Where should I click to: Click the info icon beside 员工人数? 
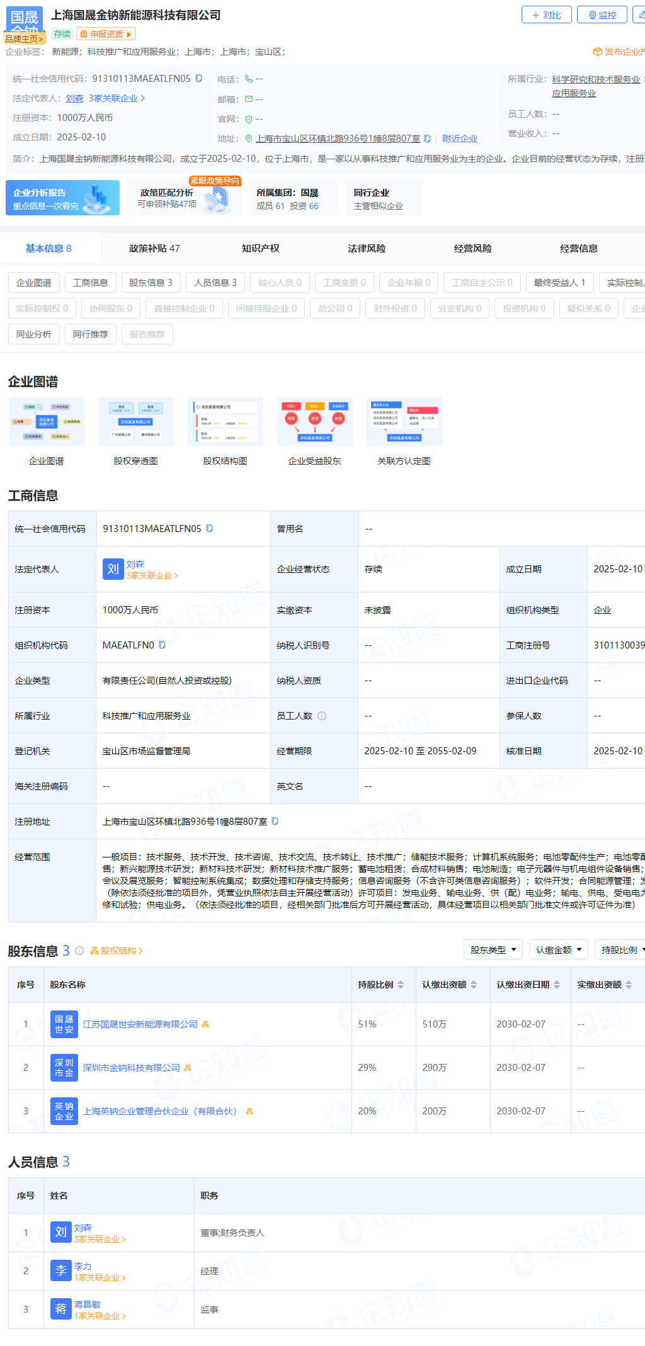(x=322, y=716)
